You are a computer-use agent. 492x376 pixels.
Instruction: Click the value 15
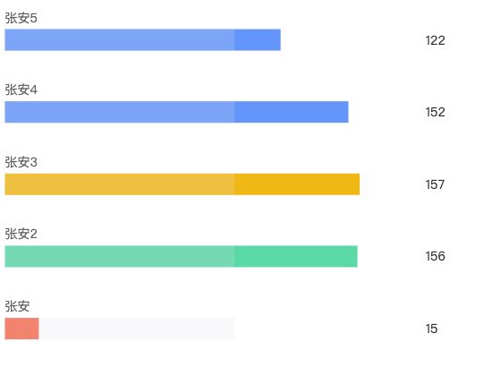click(x=431, y=329)
